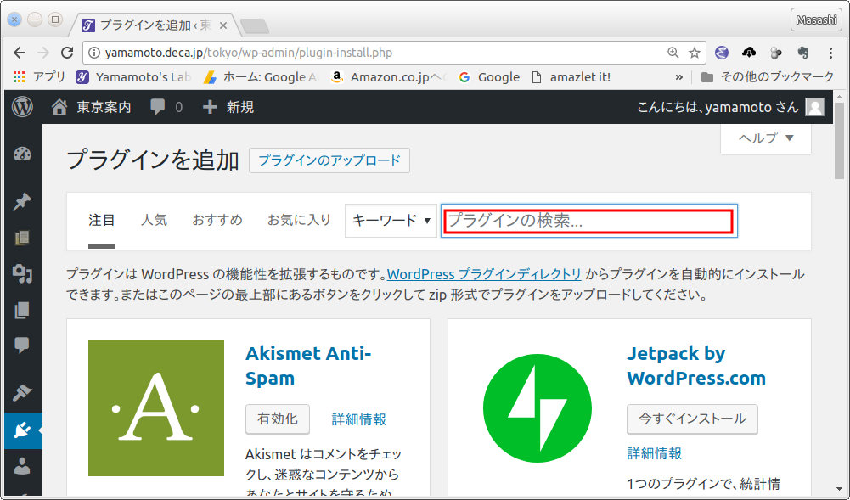Open the Plugins plug icon in sidebar
This screenshot has width=850, height=500.
(22, 430)
